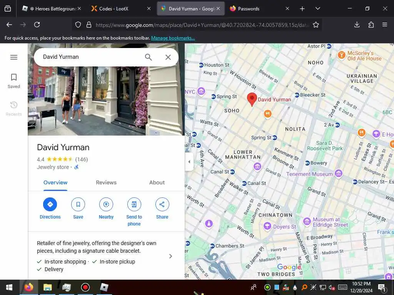Collapse the side panel arrow

(x=189, y=162)
